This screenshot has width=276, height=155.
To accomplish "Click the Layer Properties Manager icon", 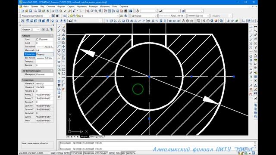I will 64,16.
